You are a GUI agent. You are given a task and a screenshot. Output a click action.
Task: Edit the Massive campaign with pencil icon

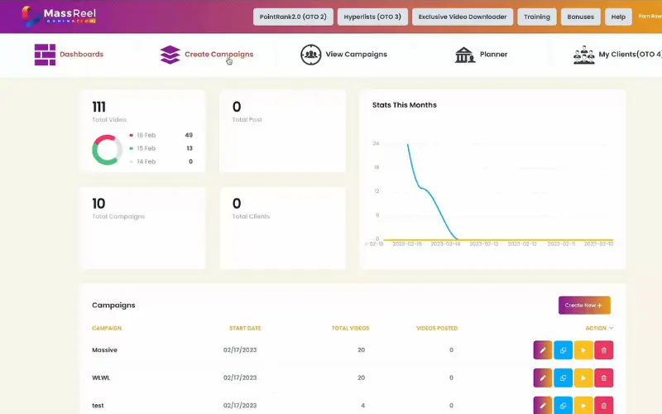pyautogui.click(x=543, y=350)
